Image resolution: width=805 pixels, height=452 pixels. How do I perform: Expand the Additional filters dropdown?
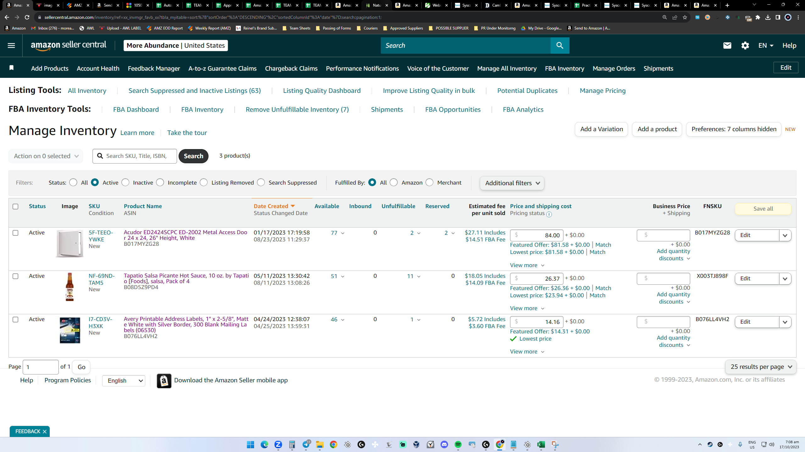tap(512, 183)
